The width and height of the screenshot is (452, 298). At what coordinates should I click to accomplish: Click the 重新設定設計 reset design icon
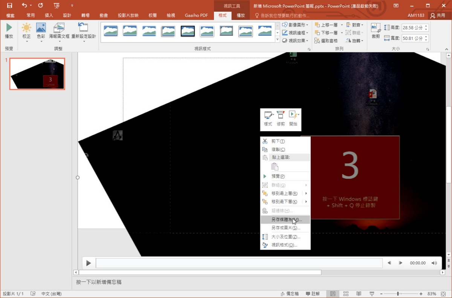(83, 31)
